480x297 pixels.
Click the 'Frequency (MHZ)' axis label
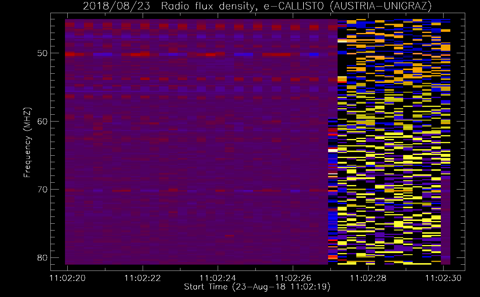click(27, 143)
